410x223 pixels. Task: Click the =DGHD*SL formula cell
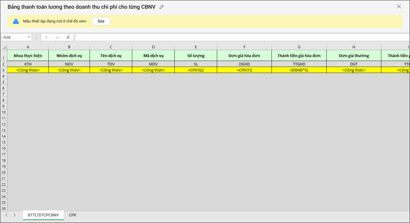[299, 70]
